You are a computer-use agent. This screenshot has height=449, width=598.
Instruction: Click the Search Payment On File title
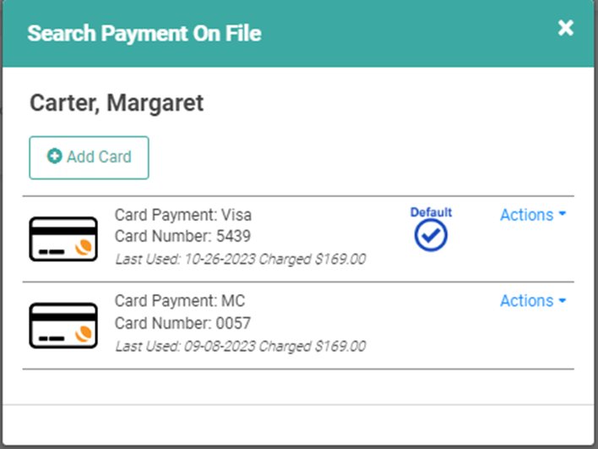(x=144, y=33)
